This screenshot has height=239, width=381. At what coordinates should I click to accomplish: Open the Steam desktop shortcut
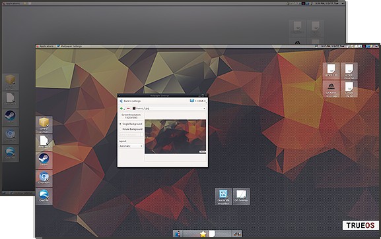click(44, 160)
